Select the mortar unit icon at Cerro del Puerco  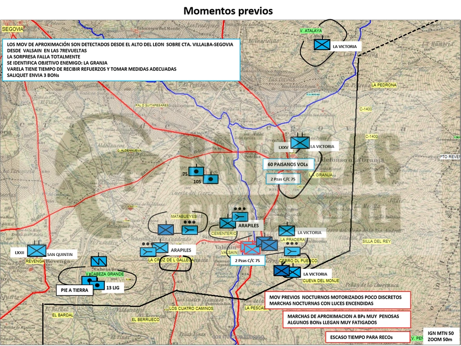pyautogui.click(x=292, y=251)
